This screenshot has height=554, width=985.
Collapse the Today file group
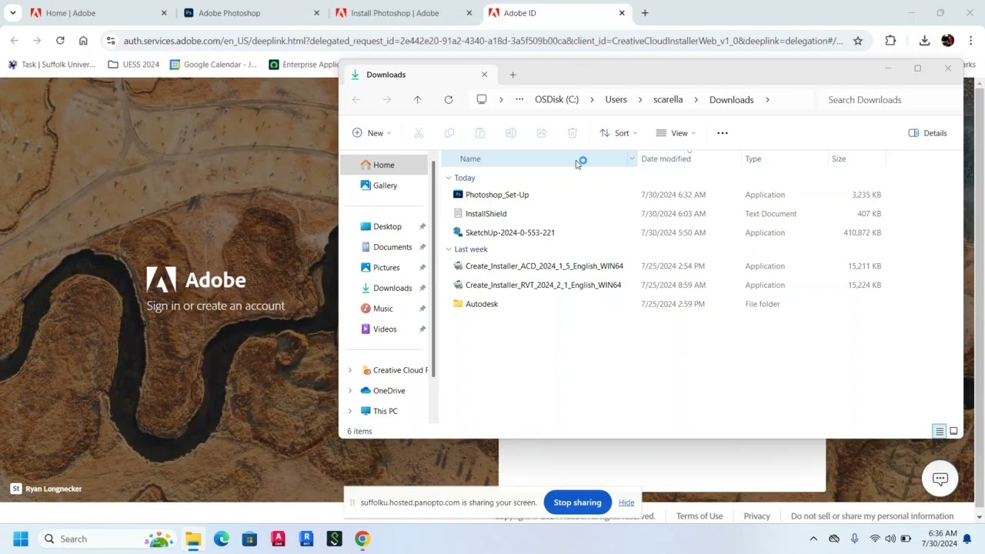449,178
